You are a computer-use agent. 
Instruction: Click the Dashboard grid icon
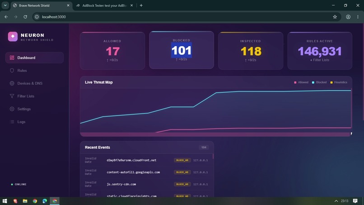point(12,58)
